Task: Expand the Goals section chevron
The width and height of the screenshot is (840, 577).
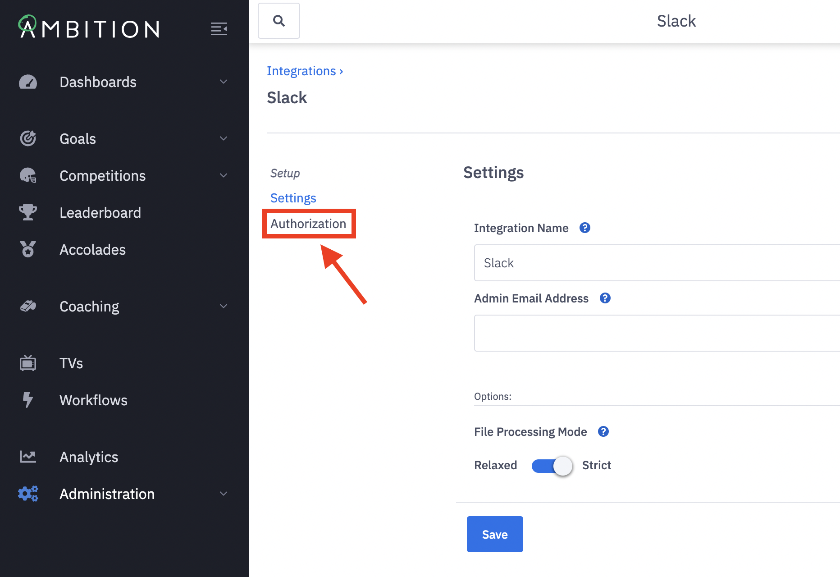Action: point(224,138)
